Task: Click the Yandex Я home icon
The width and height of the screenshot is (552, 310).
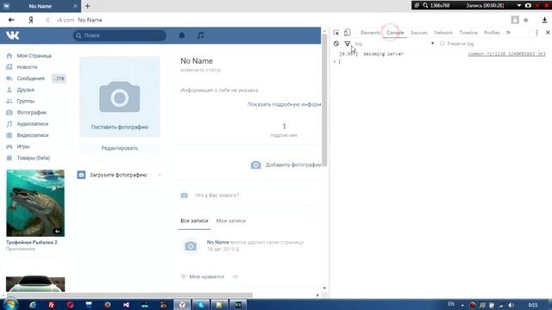Action: [31, 20]
